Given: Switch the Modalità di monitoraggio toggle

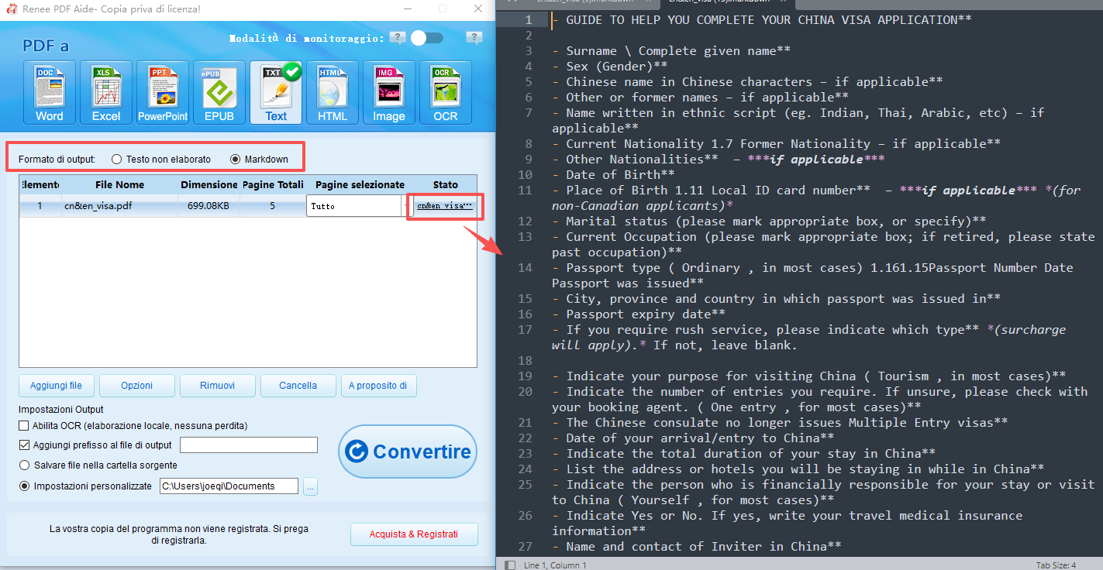Looking at the screenshot, I should [x=426, y=37].
